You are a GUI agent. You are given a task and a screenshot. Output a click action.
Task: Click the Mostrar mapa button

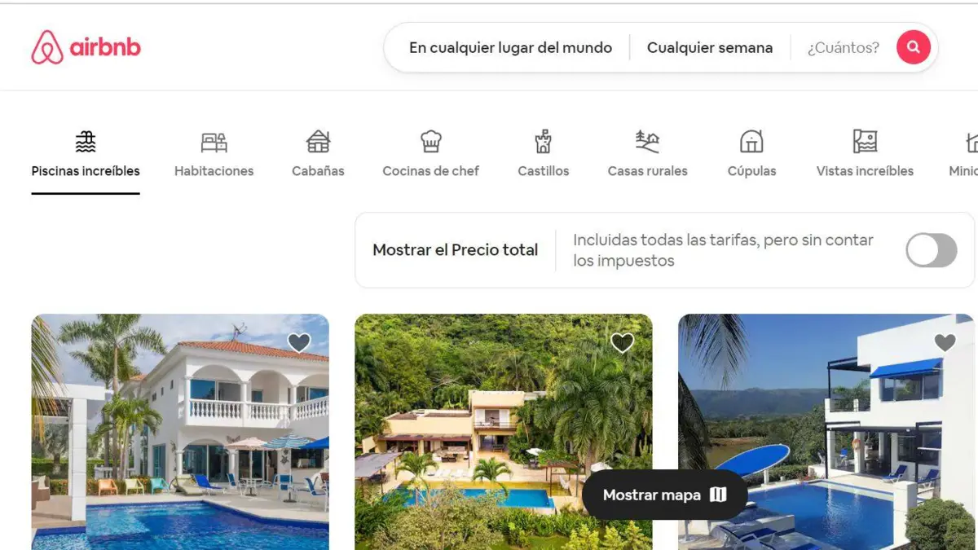(664, 495)
